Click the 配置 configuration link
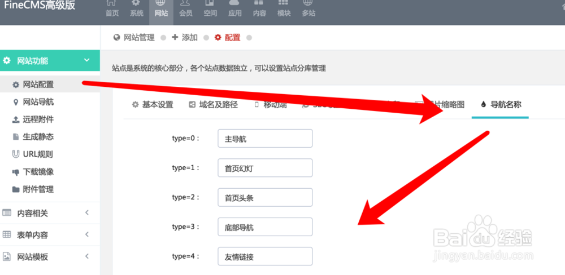 pos(232,37)
